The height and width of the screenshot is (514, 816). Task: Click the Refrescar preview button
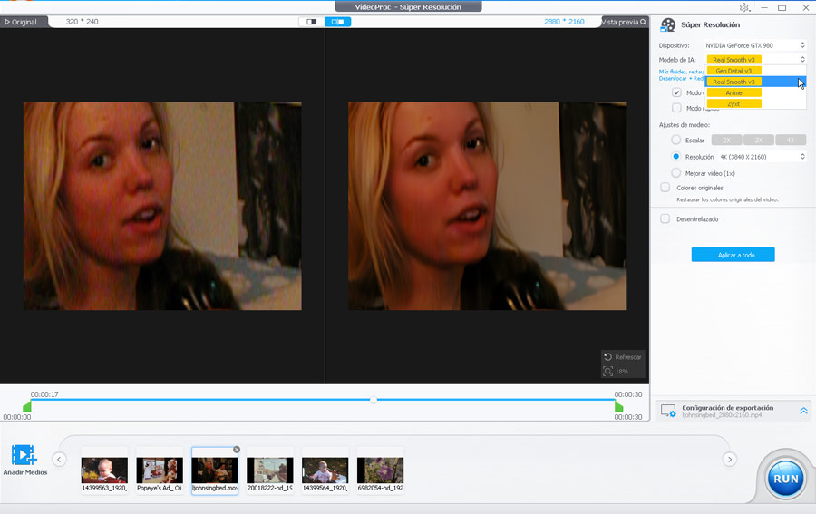(x=623, y=357)
